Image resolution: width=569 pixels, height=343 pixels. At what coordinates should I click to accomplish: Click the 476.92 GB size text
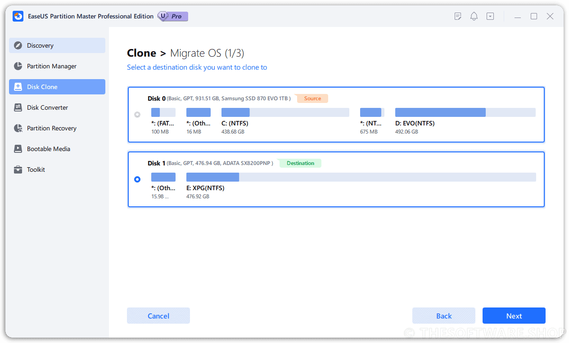pyautogui.click(x=198, y=196)
